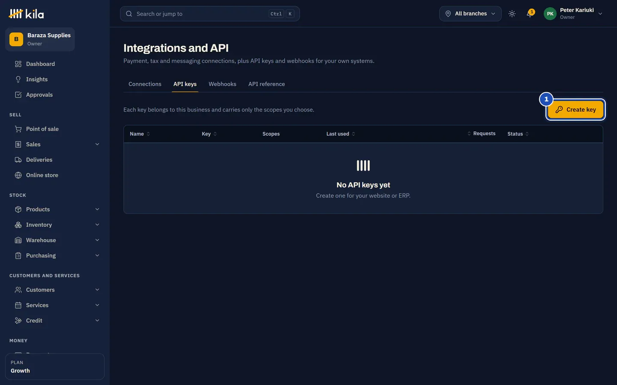Click the Dashboard grid icon

pos(18,64)
